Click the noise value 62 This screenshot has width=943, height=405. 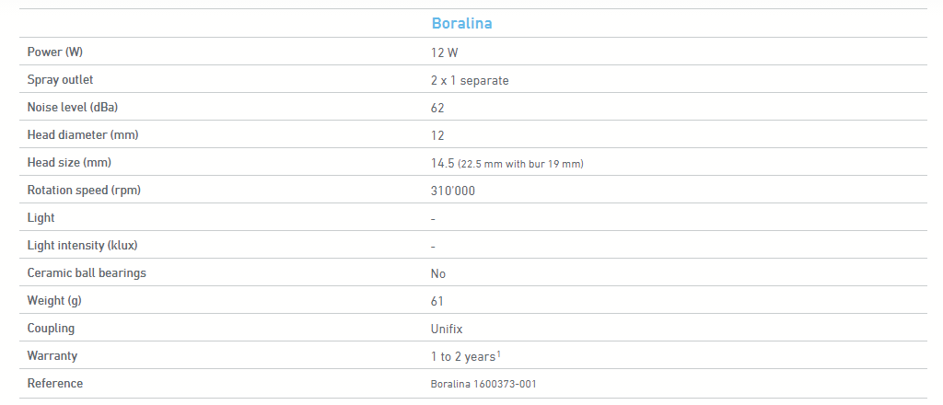437,108
